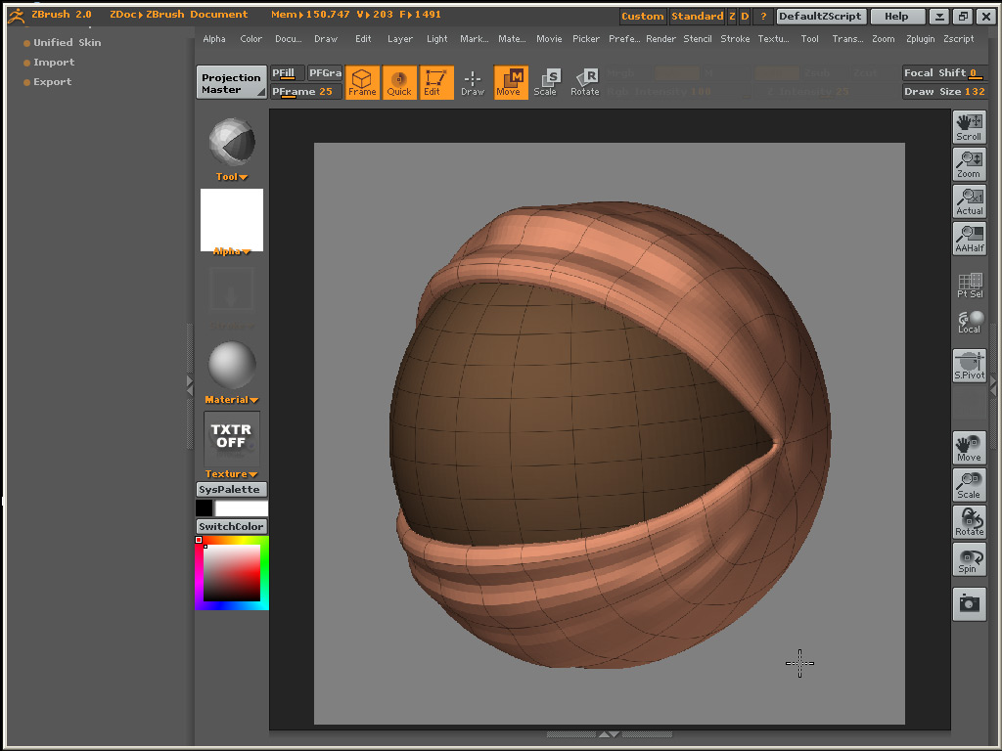
Task: Click the SwitchColor button
Action: click(232, 526)
